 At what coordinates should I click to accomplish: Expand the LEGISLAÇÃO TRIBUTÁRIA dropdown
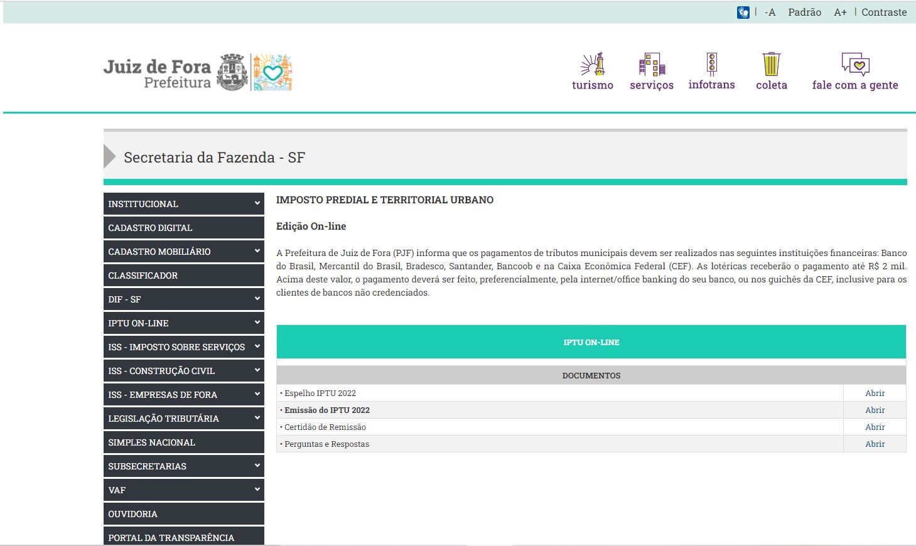pos(257,418)
